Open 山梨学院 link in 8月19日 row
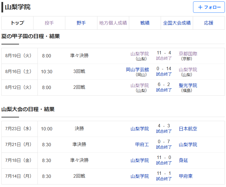Screen dimensions: 226x187 140,54
